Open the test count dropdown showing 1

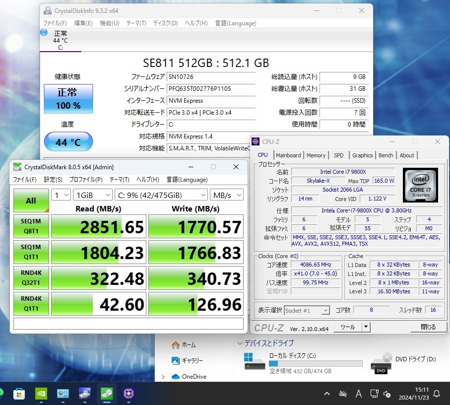61,195
